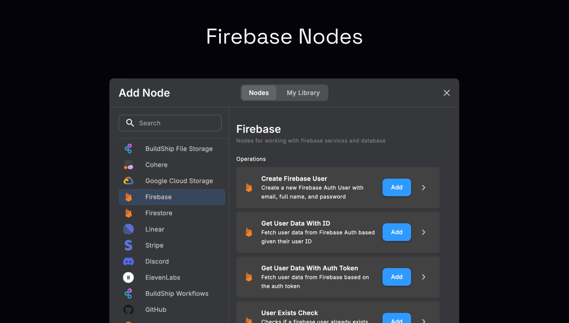569x323 pixels.
Task: Expand the Create Firebase User operation details
Action: point(423,187)
